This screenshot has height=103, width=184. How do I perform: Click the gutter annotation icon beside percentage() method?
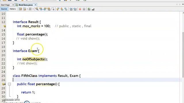(x=4, y=84)
